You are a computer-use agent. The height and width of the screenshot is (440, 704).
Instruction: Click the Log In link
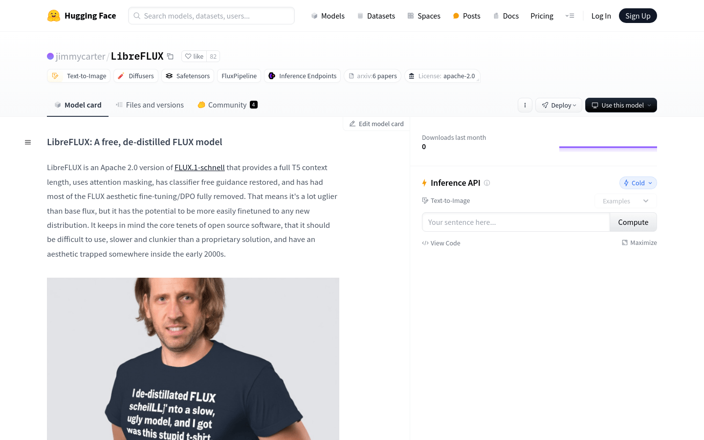pos(601,16)
